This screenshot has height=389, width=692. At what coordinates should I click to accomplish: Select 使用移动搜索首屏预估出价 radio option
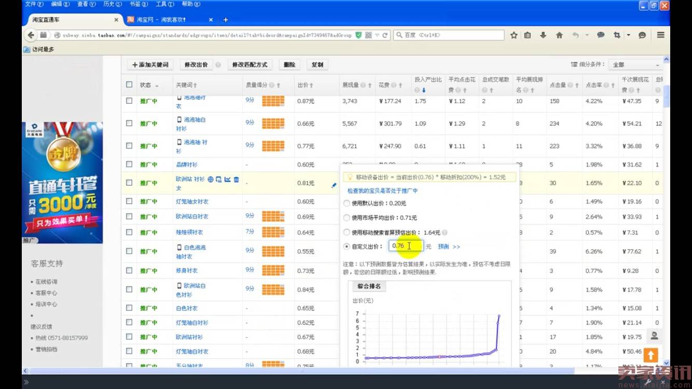tap(347, 233)
